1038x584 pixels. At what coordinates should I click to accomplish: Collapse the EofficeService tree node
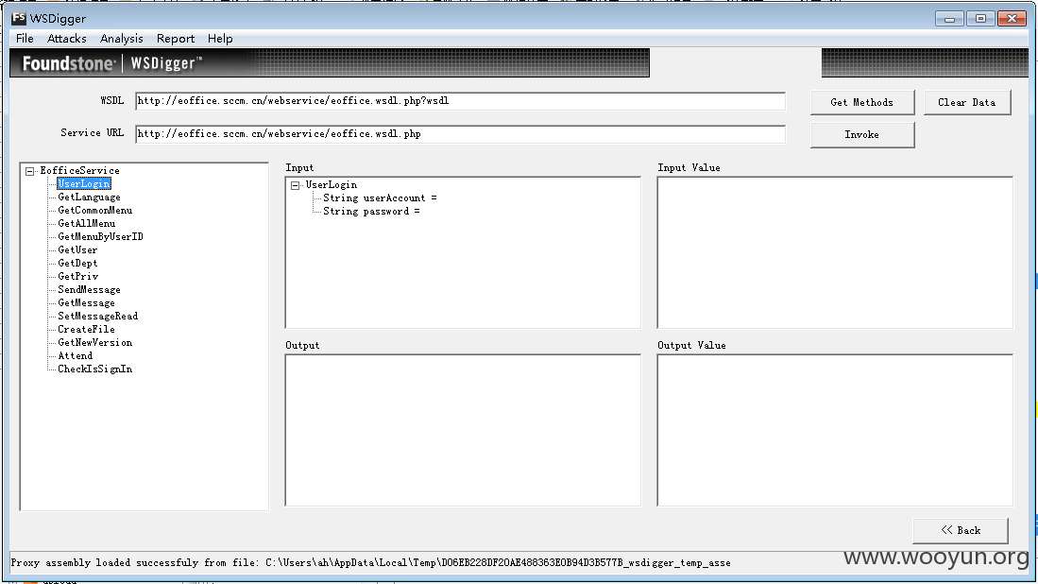click(x=30, y=171)
